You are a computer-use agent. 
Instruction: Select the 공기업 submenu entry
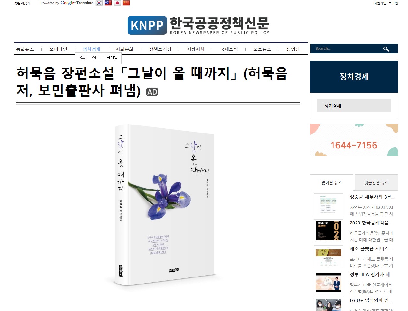pos(112,57)
